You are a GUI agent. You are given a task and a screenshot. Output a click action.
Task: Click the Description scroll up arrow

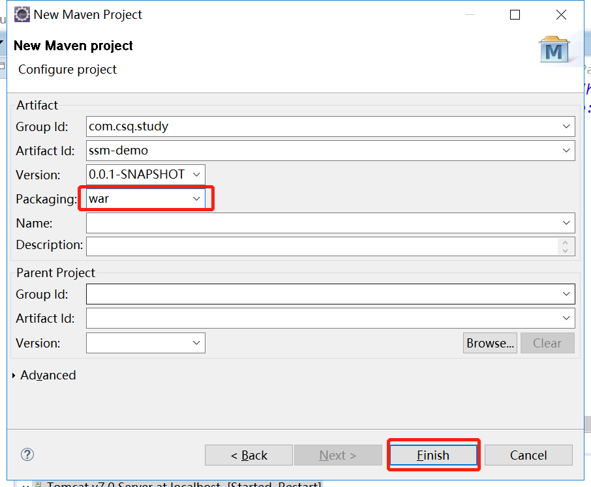coord(565,243)
